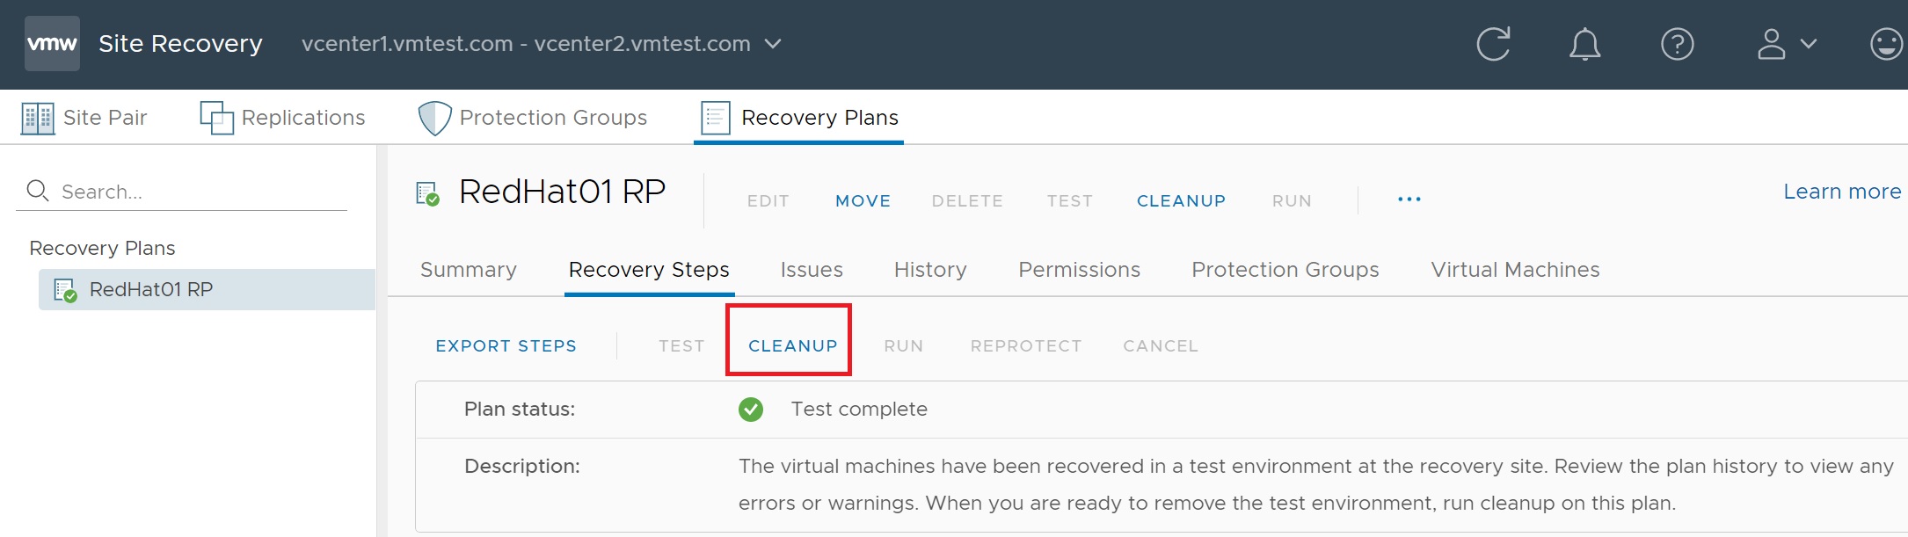Open the Learn more link
Image resolution: width=1908 pixels, height=537 pixels.
(1841, 192)
